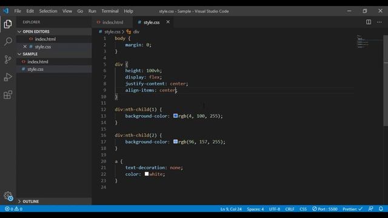The width and height of the screenshot is (388, 218).
Task: Change the CRLF end of line sequence
Action: [x=290, y=209]
